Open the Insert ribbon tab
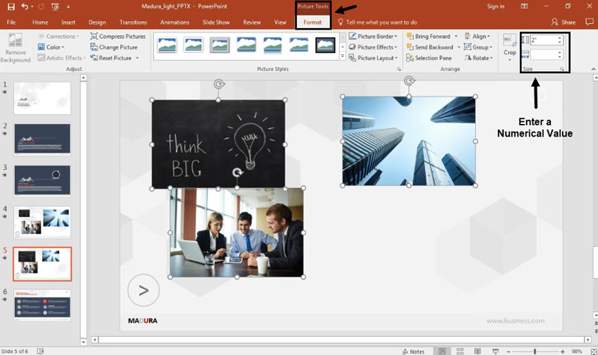This screenshot has height=355, width=598. pyautogui.click(x=68, y=22)
